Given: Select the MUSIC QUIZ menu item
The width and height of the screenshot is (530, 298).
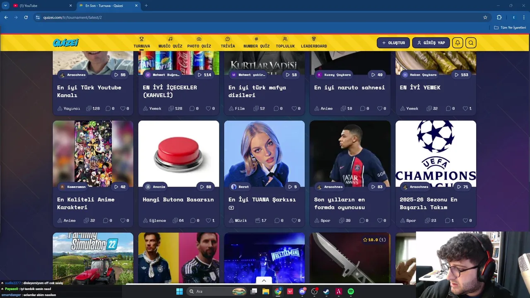Looking at the screenshot, I should 170,43.
